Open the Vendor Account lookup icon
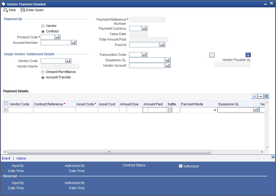Image resolution: width=276 pixels, height=196 pixels. point(168,65)
